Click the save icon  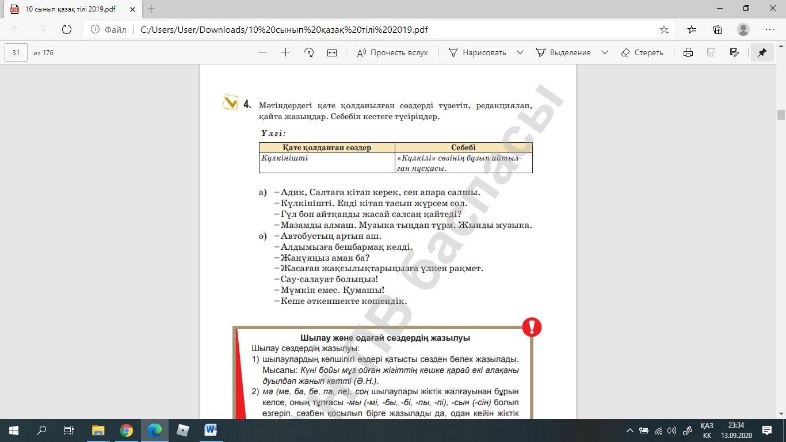[x=711, y=52]
